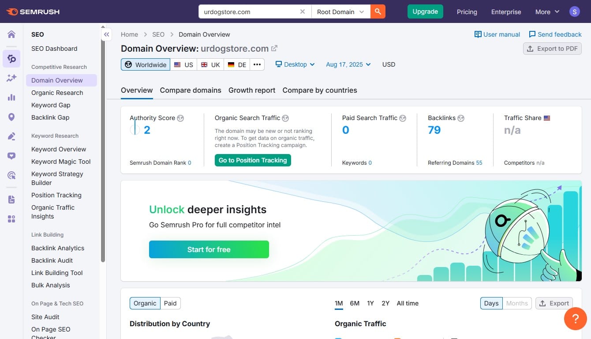This screenshot has width=591, height=339.
Task: Switch to the Compare domains tab
Action: point(191,90)
